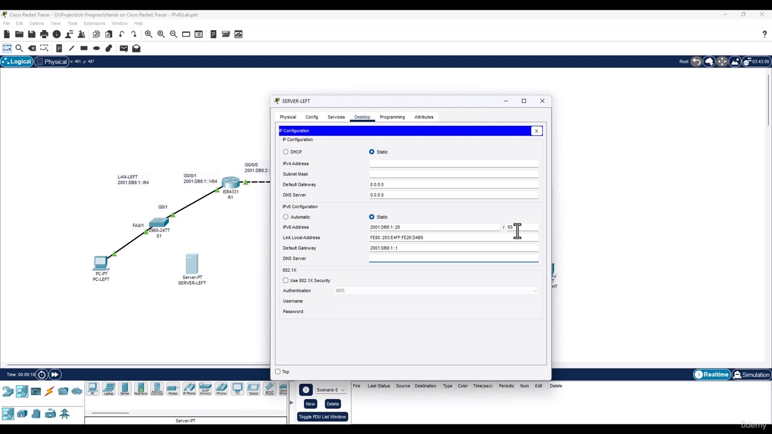Pick the Printer device from the palette
This screenshot has height=434, width=772.
(x=172, y=389)
